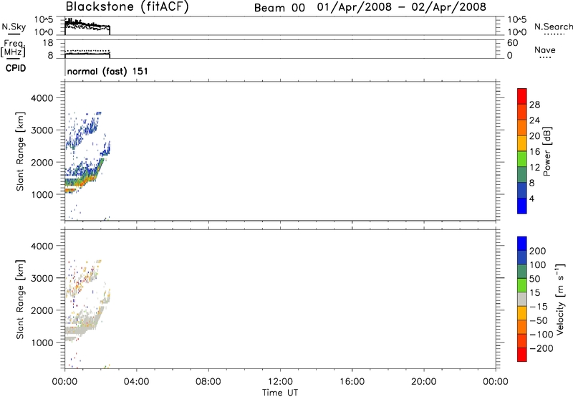The height and width of the screenshot is (397, 573).
Task: Select the date range "01/Apr/2008 - 02/Apr/2008"
Action: pyautogui.click(x=402, y=7)
